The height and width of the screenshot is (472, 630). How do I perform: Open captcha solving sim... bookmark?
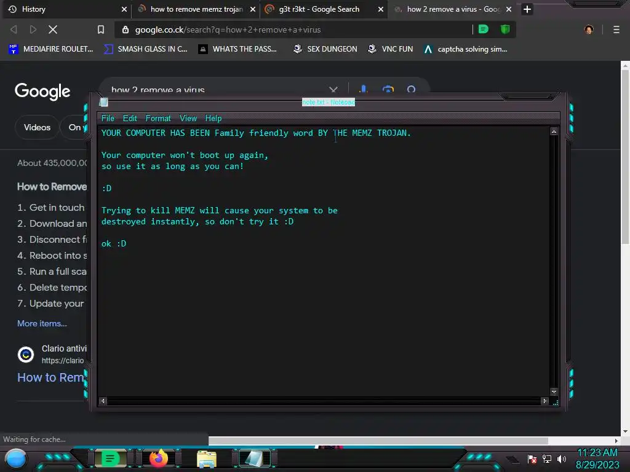(466, 49)
